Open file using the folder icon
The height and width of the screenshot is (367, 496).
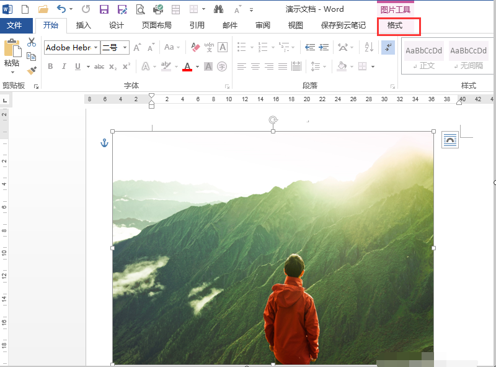point(43,9)
